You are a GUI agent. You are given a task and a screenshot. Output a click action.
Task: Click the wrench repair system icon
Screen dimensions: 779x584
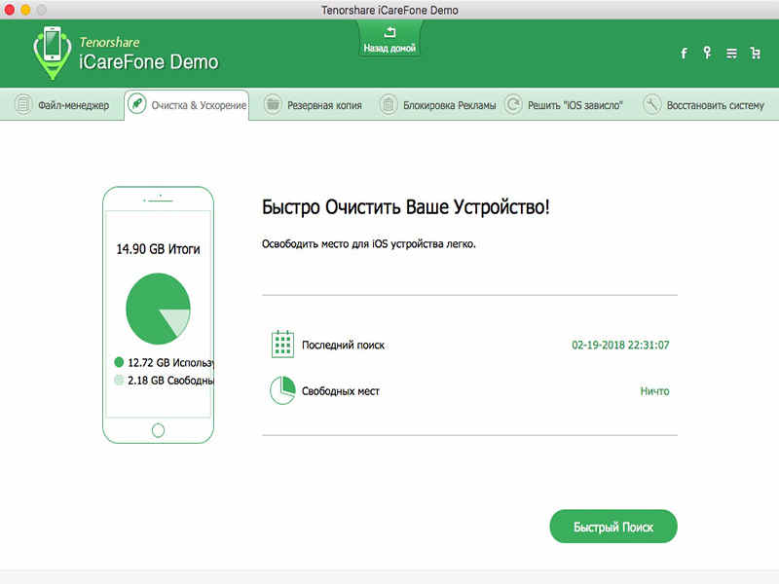(x=651, y=105)
